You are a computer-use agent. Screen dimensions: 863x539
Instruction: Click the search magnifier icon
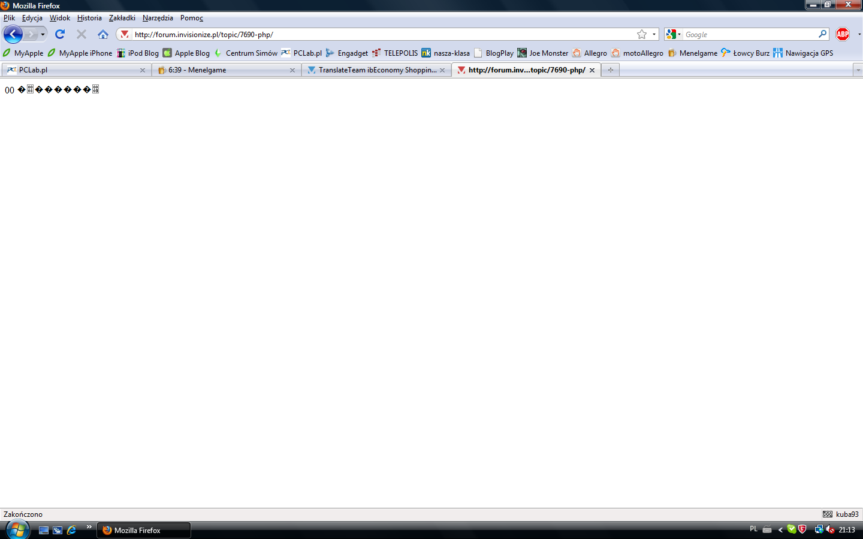pyautogui.click(x=822, y=34)
